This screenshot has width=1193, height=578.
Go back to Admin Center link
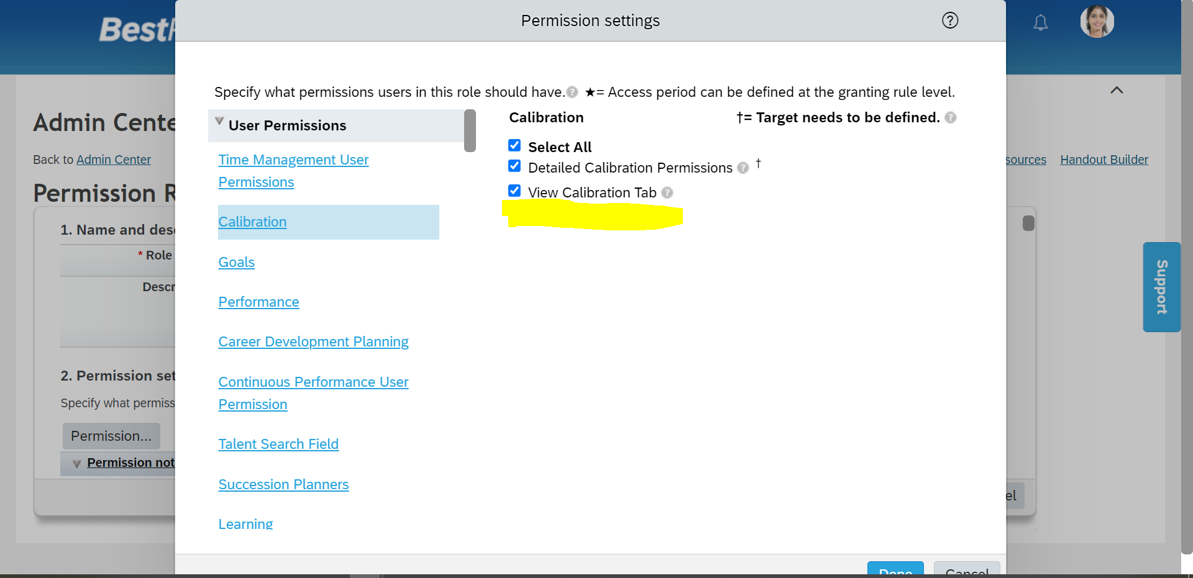click(x=113, y=160)
